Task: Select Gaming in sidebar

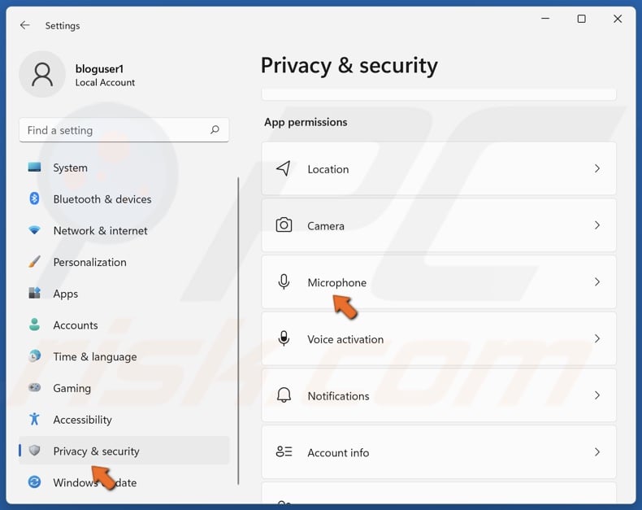Action: tap(124, 388)
